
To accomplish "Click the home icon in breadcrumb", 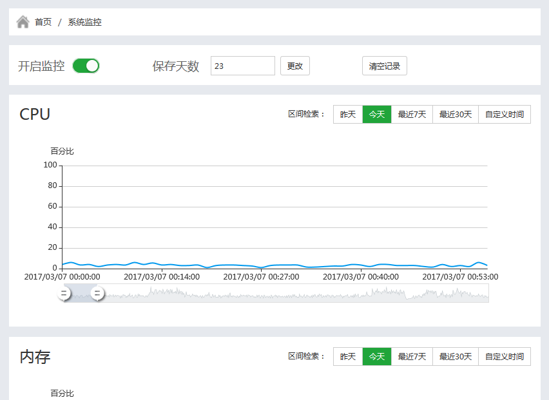I will (x=23, y=22).
